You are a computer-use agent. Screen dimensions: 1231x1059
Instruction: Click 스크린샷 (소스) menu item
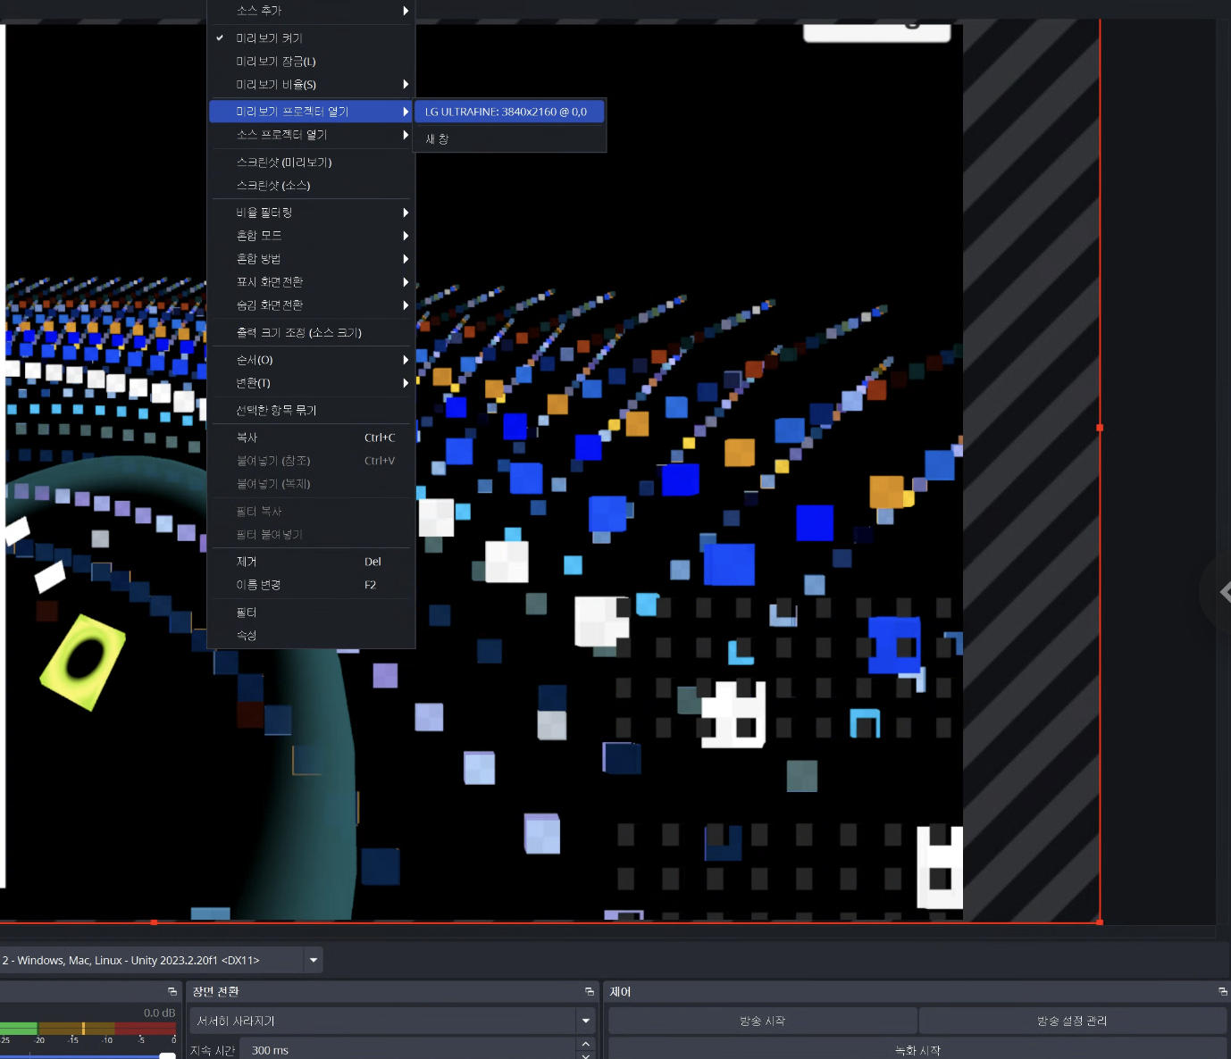(x=311, y=186)
